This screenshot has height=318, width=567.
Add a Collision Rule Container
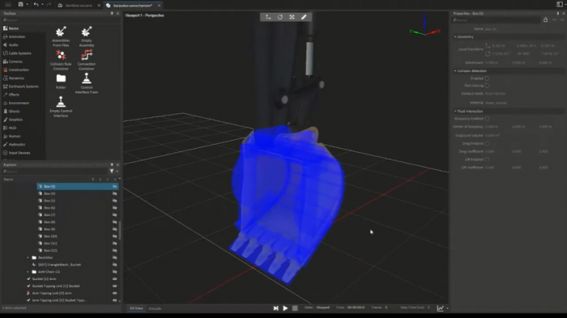(61, 60)
